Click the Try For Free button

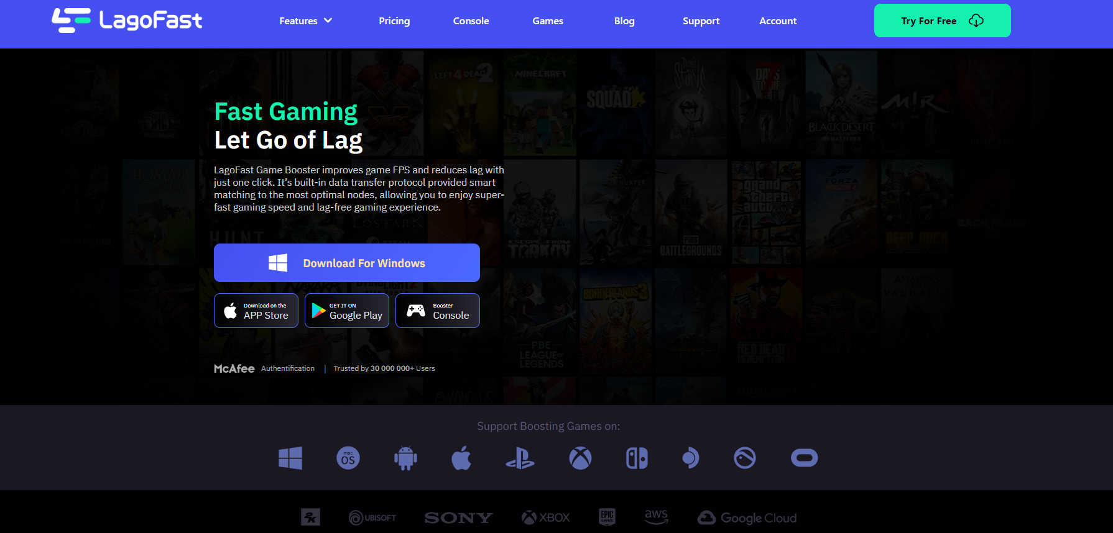pos(942,20)
